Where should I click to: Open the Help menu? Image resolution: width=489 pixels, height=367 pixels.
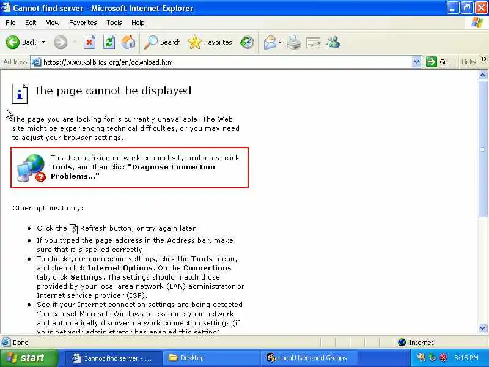coord(138,23)
